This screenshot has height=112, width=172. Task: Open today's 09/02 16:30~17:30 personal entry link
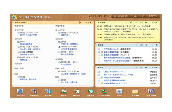(x=28, y=35)
